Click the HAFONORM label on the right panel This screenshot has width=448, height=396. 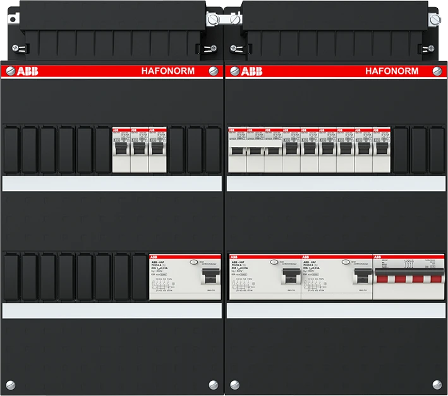coord(391,71)
